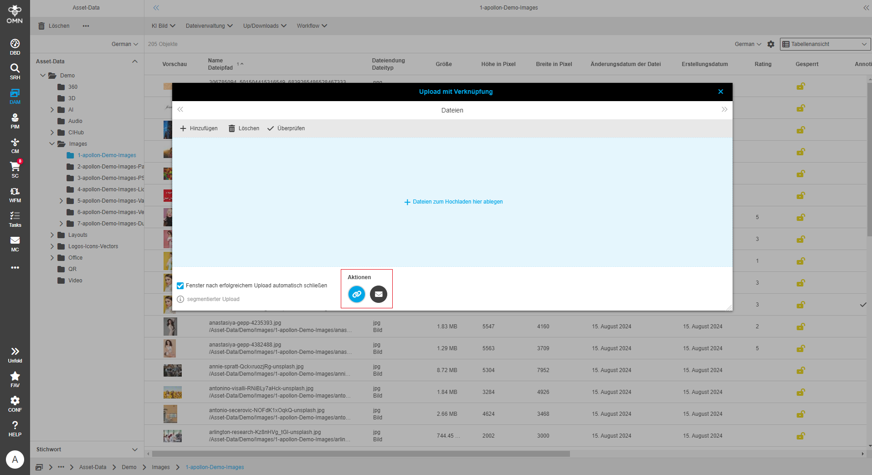
Task: Uncheck automatic window close after upload
Action: pyautogui.click(x=180, y=286)
